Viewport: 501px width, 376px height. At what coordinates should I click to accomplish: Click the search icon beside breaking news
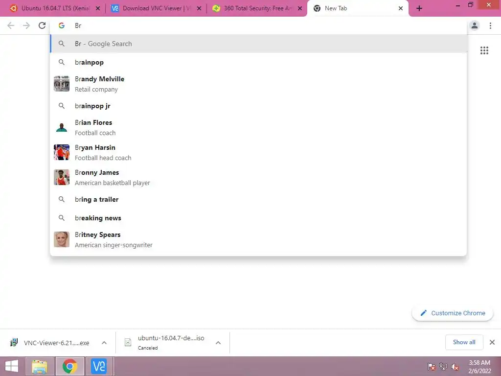[x=61, y=218]
